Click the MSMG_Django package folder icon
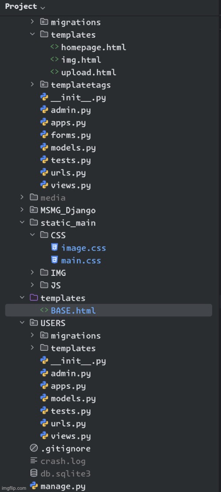The height and width of the screenshot is (492, 221). pyautogui.click(x=34, y=210)
